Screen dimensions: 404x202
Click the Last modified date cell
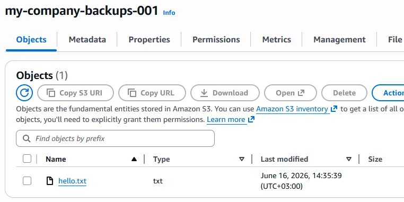pyautogui.click(x=301, y=181)
